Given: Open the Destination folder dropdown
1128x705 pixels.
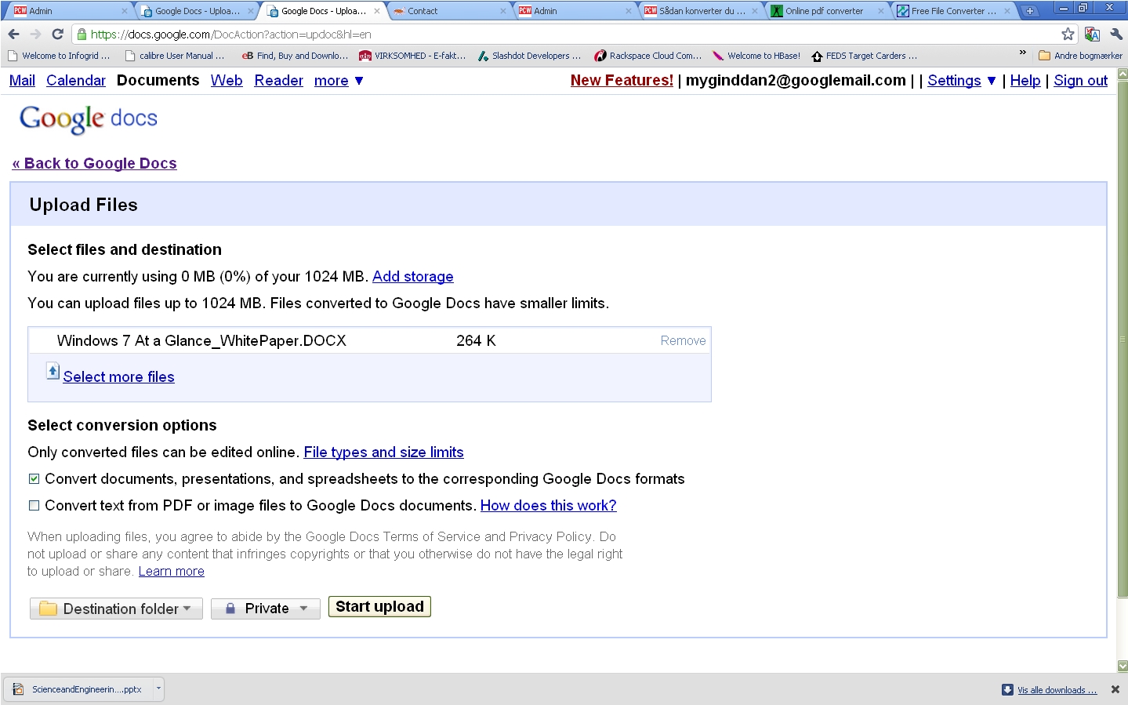Looking at the screenshot, I should (x=116, y=609).
